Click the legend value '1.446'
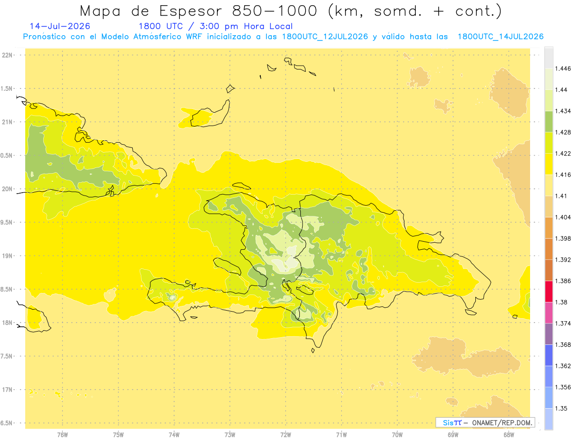Screen dimensions: 571x441 pos(562,69)
